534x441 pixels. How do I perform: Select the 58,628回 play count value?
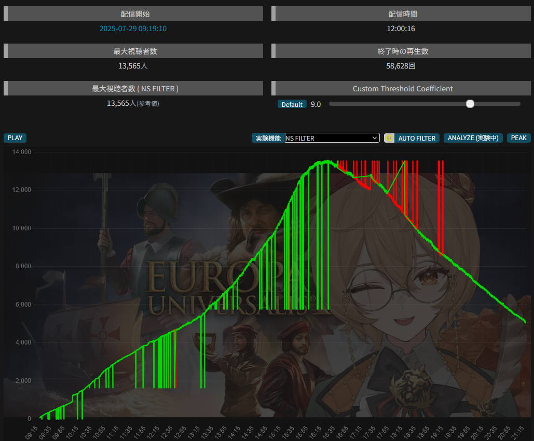pos(401,66)
